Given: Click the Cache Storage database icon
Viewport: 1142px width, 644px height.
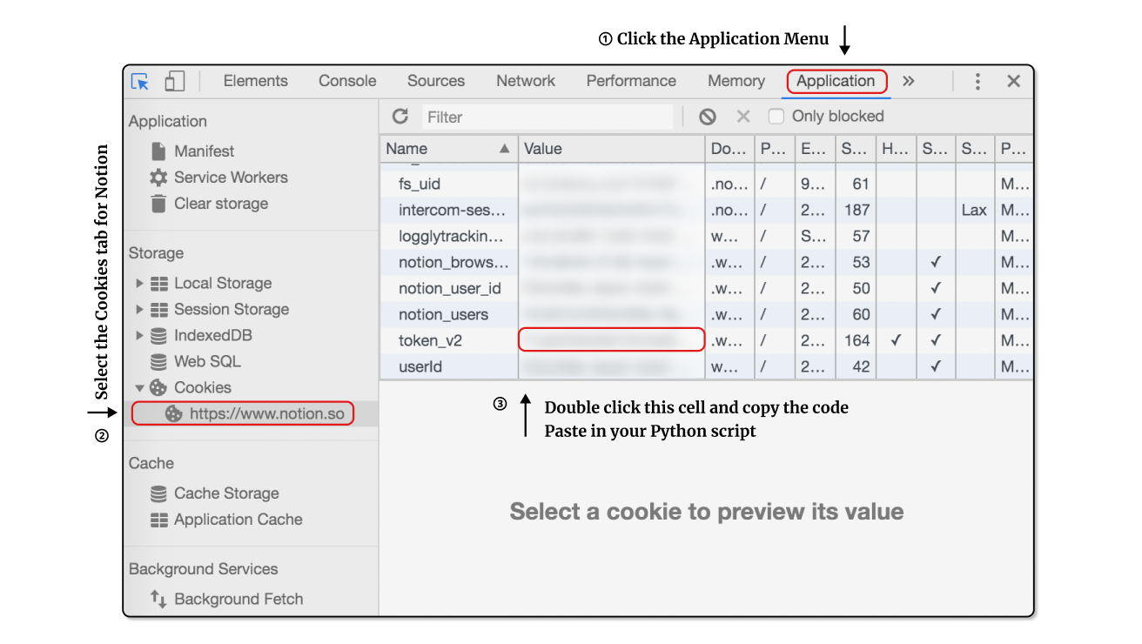Looking at the screenshot, I should [x=158, y=493].
